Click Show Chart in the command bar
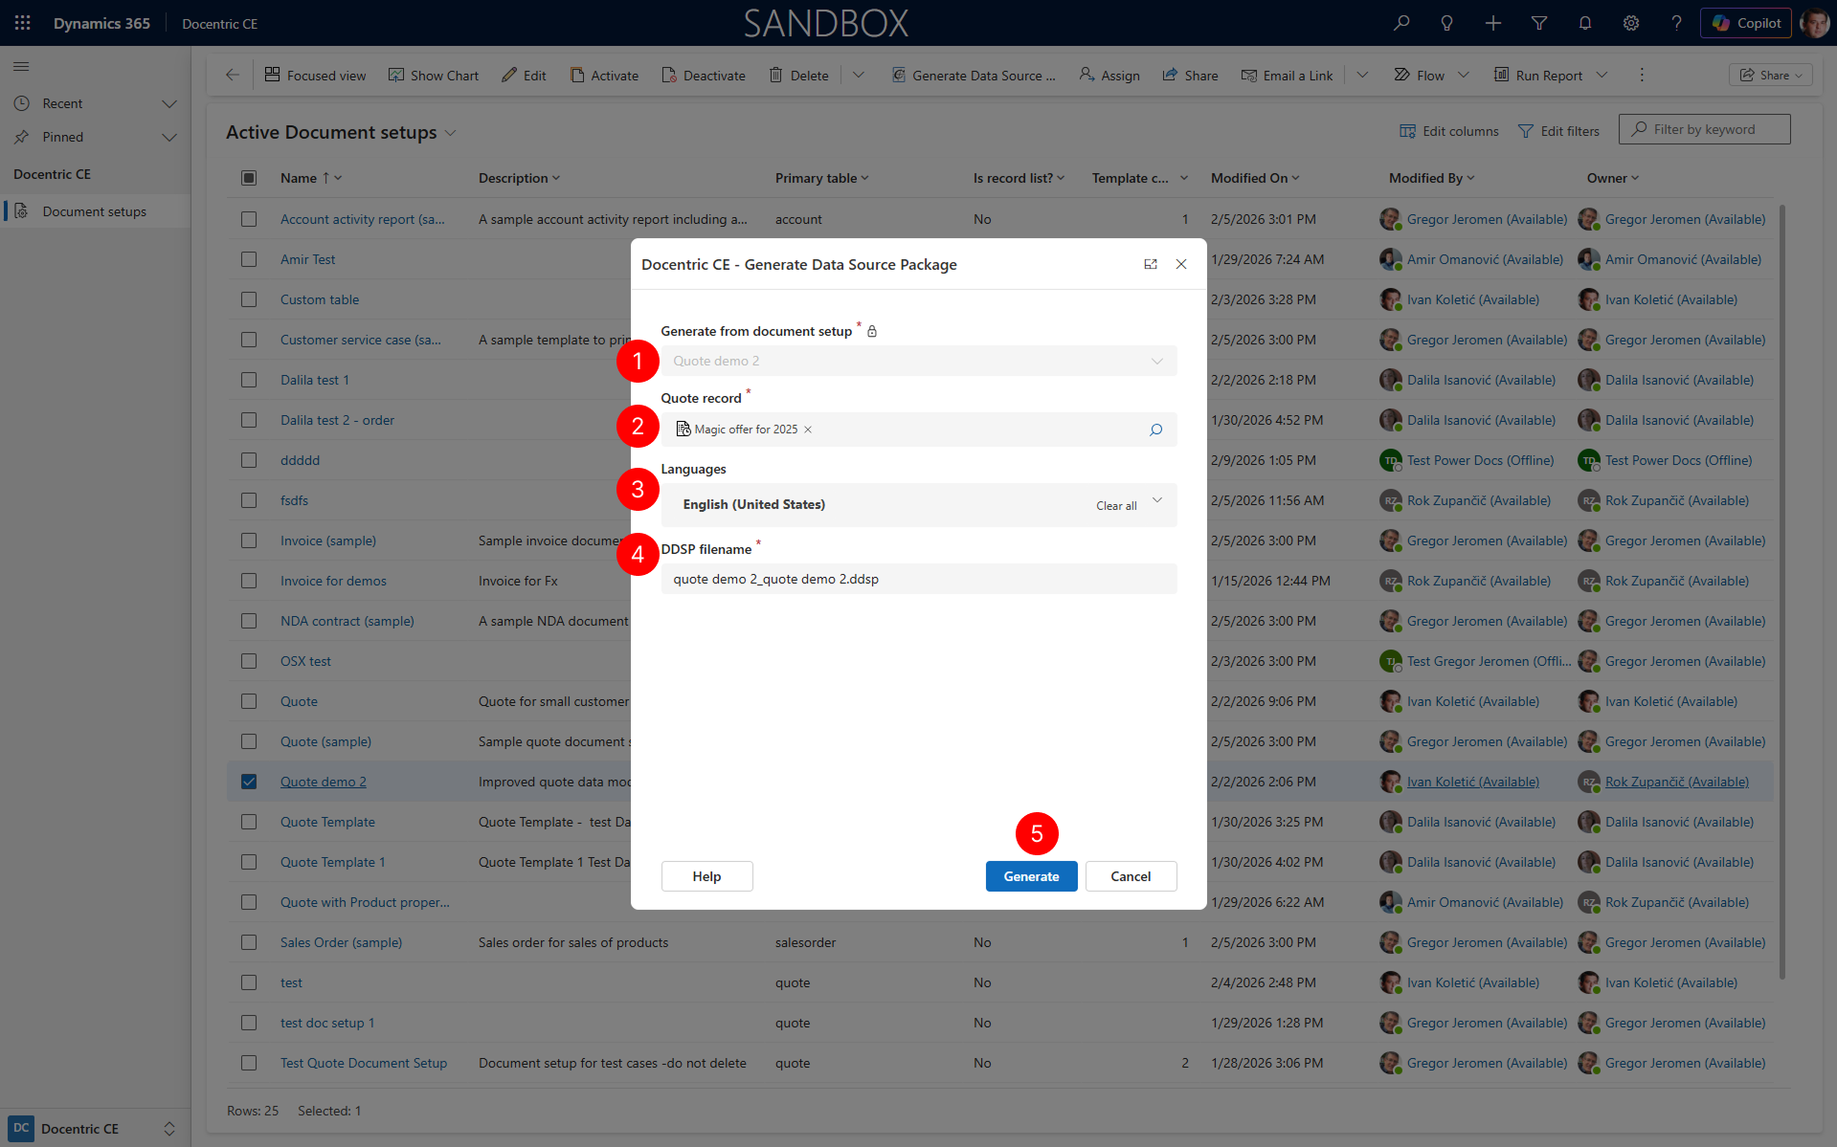The width and height of the screenshot is (1837, 1147). (x=434, y=75)
